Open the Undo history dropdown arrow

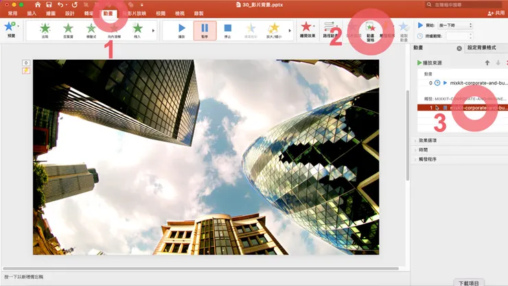click(x=66, y=5)
